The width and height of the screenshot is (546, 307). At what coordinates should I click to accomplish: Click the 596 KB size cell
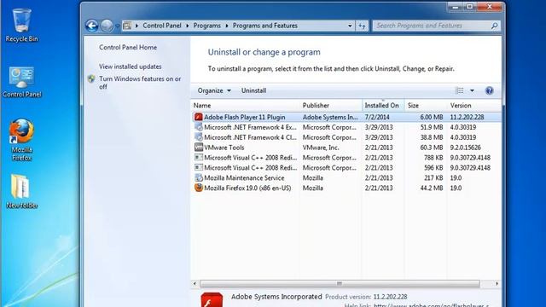(433, 168)
